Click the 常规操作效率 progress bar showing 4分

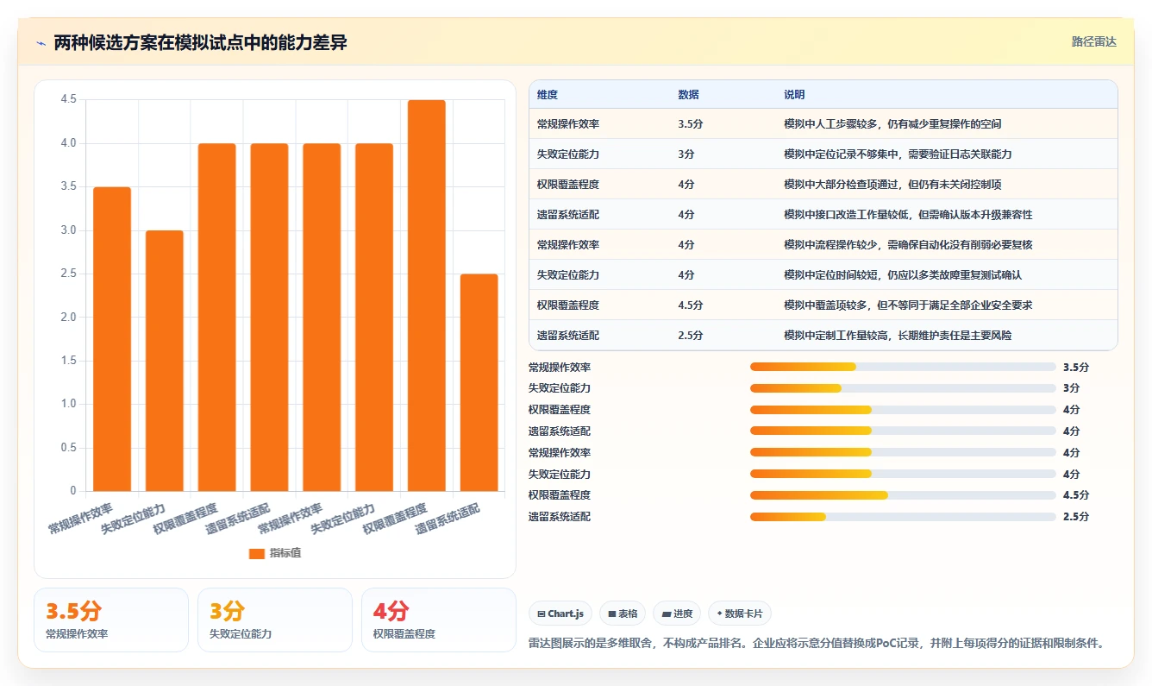coord(903,452)
